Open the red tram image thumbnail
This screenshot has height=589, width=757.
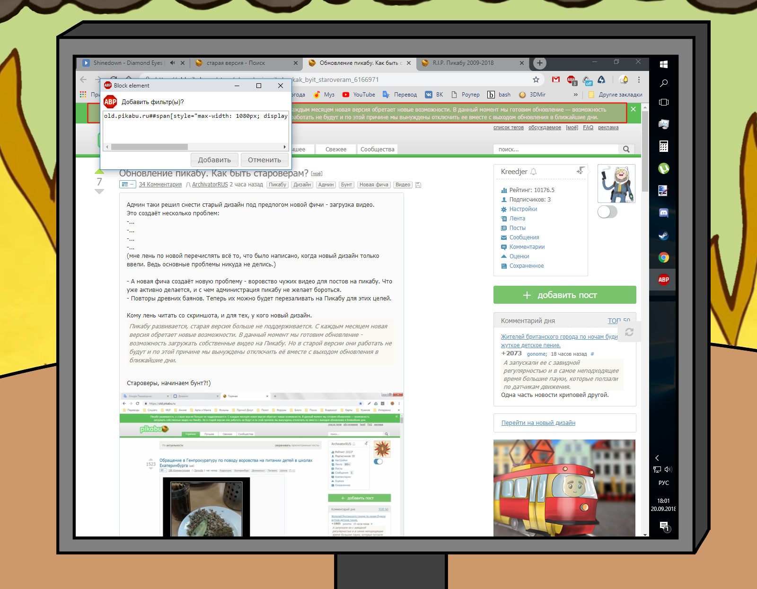coord(564,488)
